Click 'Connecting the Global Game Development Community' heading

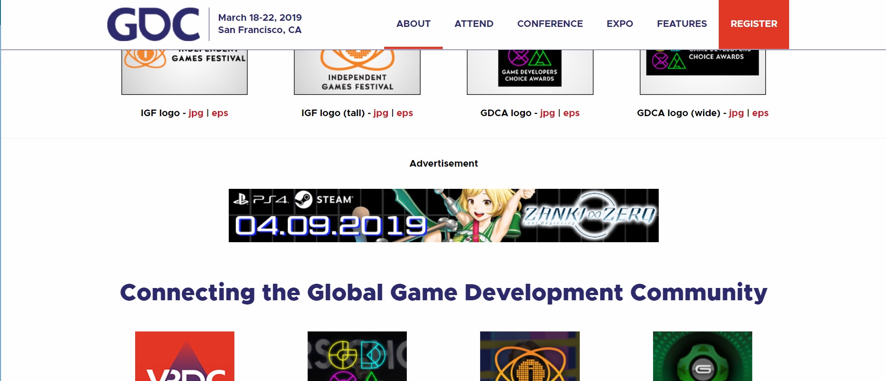(x=444, y=293)
